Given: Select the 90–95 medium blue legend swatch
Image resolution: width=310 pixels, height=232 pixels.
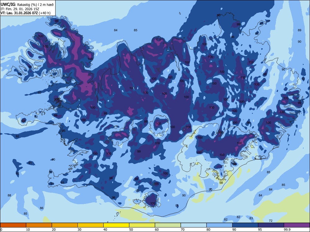Looking at the screenshot, I should pos(245,225).
